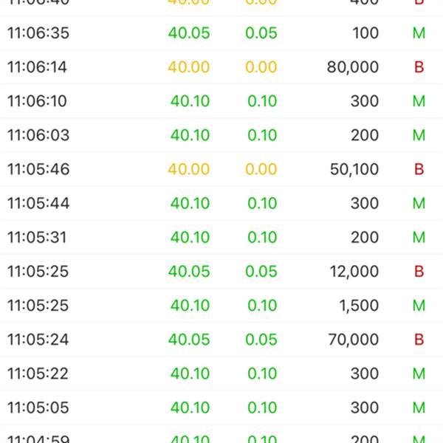This screenshot has width=443, height=443.
Task: Tap the M marker on 11:05:05 row
Action: (419, 408)
